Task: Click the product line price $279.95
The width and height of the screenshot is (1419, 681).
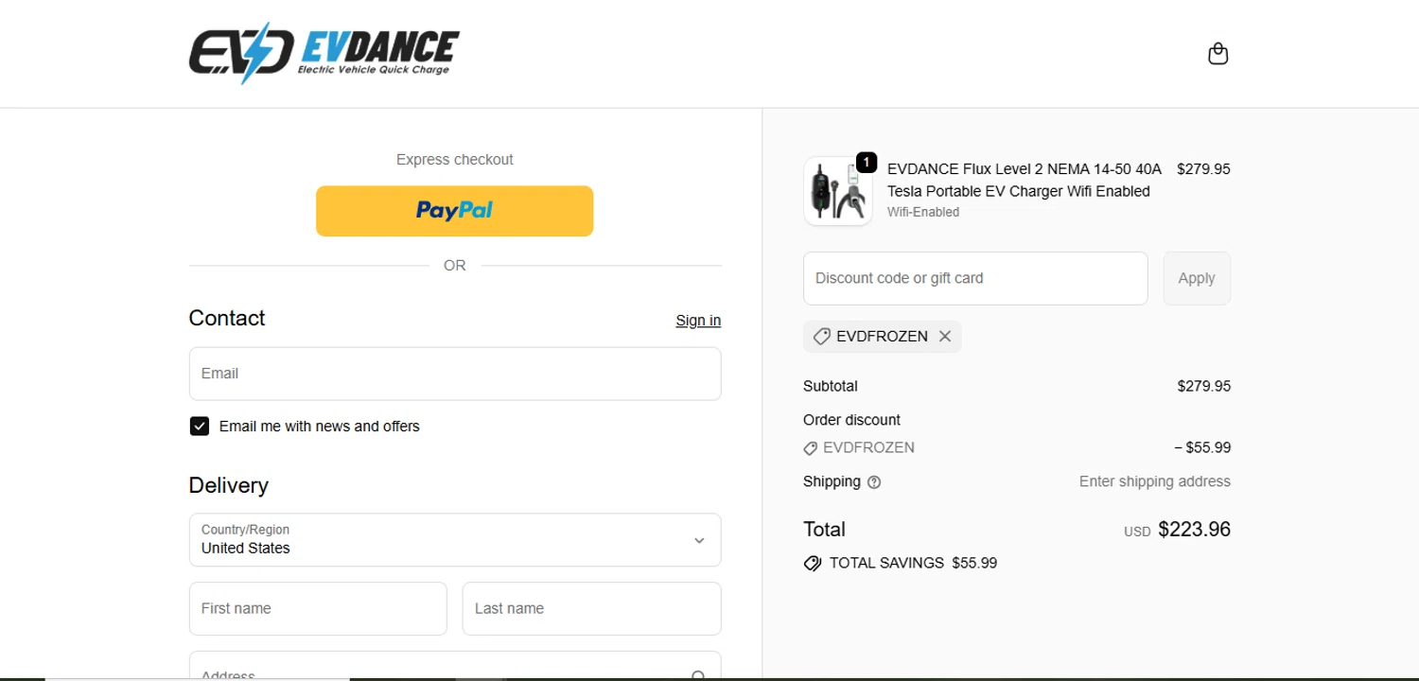Action: [1203, 169]
